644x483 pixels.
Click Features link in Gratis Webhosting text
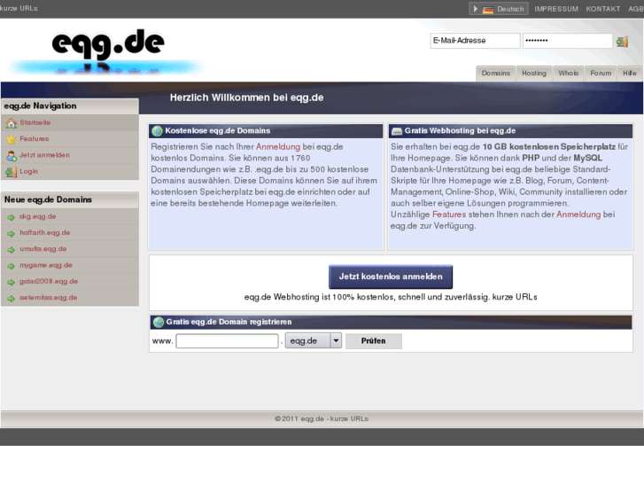coord(449,214)
